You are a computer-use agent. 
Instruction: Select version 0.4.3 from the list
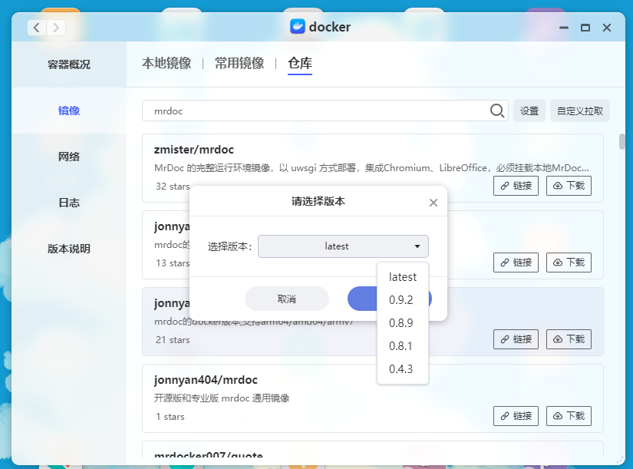(402, 368)
